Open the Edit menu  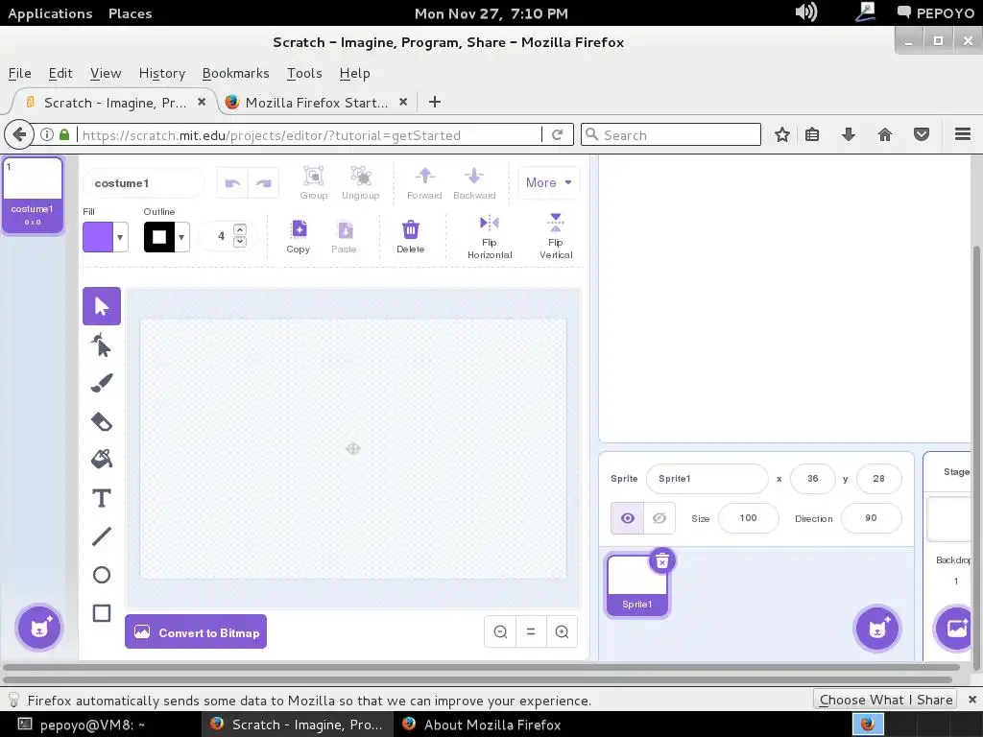click(60, 73)
